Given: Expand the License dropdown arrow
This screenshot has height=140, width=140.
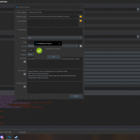Looking at the screenshot, I should (x=76, y=46).
